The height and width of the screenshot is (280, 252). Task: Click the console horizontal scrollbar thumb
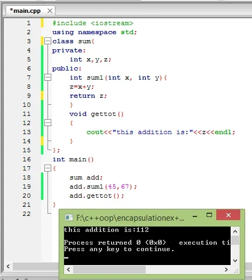pos(109,269)
